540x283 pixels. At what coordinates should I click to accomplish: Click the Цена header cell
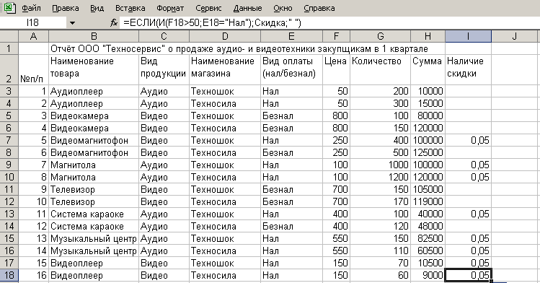pyautogui.click(x=336, y=69)
